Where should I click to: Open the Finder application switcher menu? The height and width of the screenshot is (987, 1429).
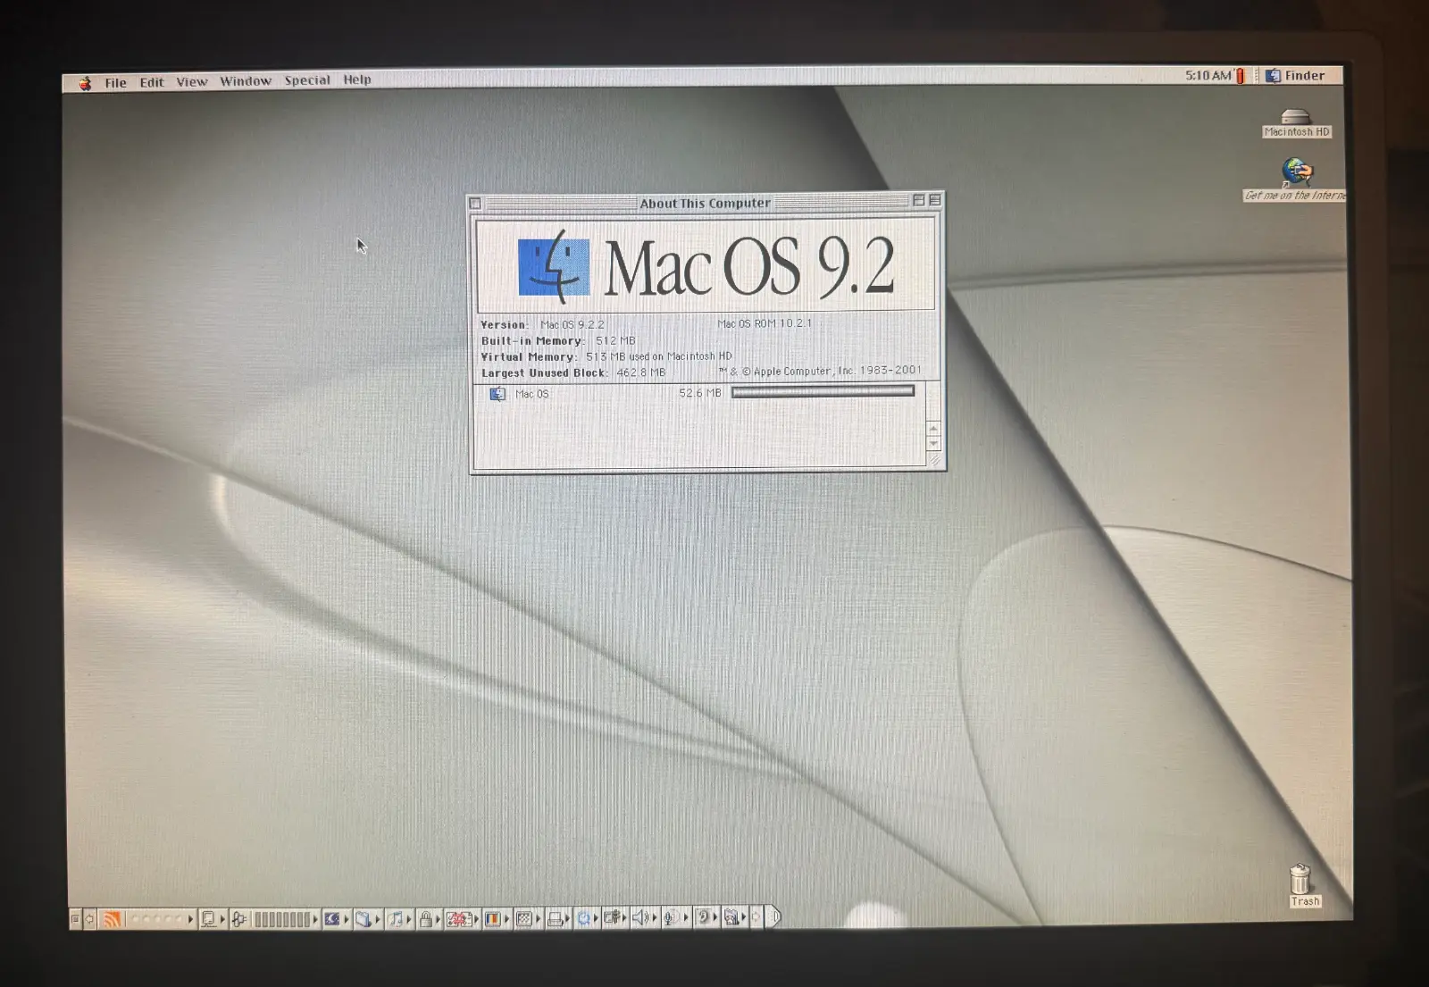pyautogui.click(x=1296, y=76)
